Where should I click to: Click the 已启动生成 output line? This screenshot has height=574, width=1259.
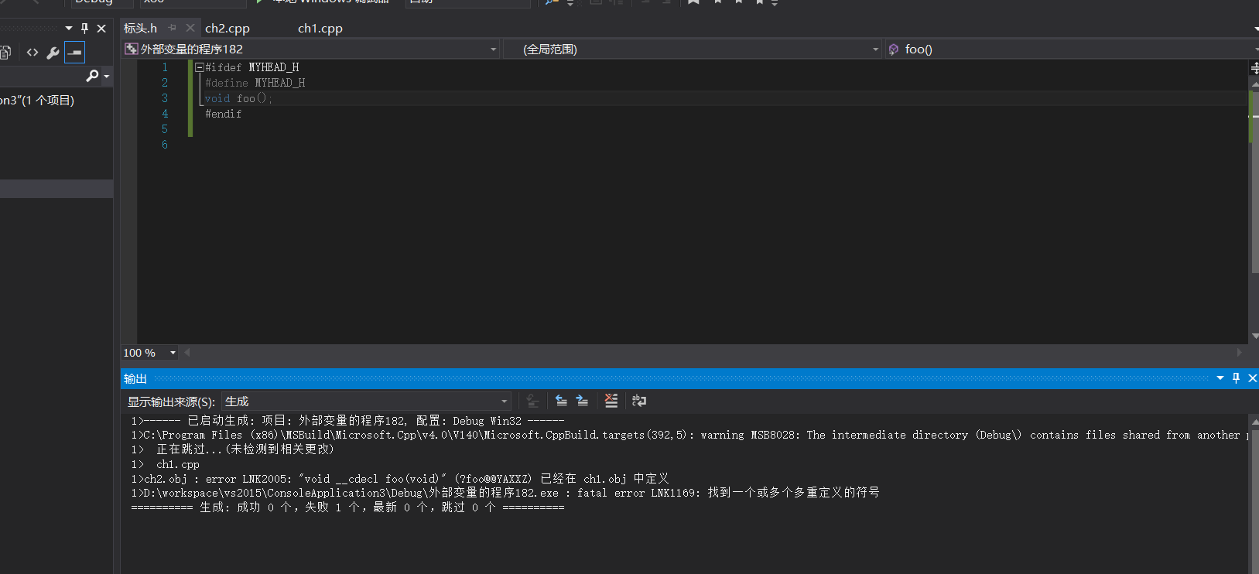click(347, 421)
